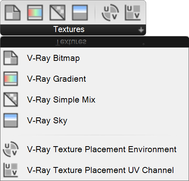
Task: Click the UV Channel placement toolbar icon
Action: [x=133, y=13]
